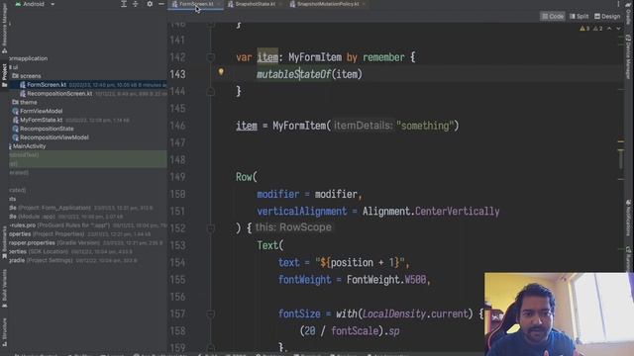Screen dimensions: 634x356
Task: Open project panel settings gear
Action: [x=150, y=4]
